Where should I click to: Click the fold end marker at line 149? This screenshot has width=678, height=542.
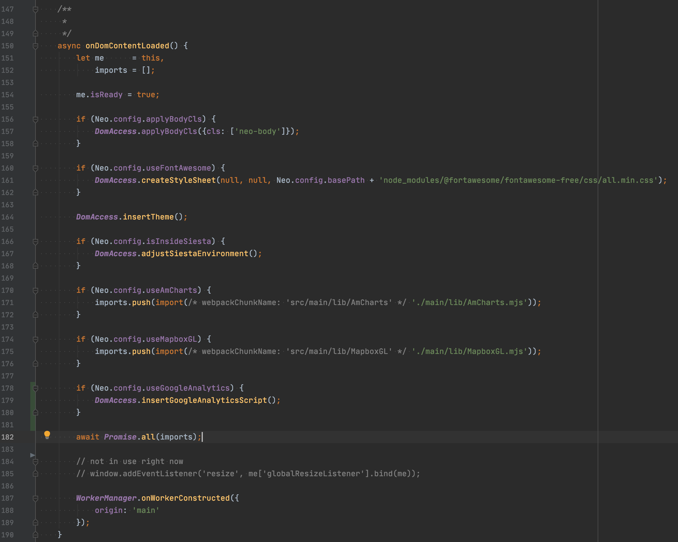click(x=36, y=34)
